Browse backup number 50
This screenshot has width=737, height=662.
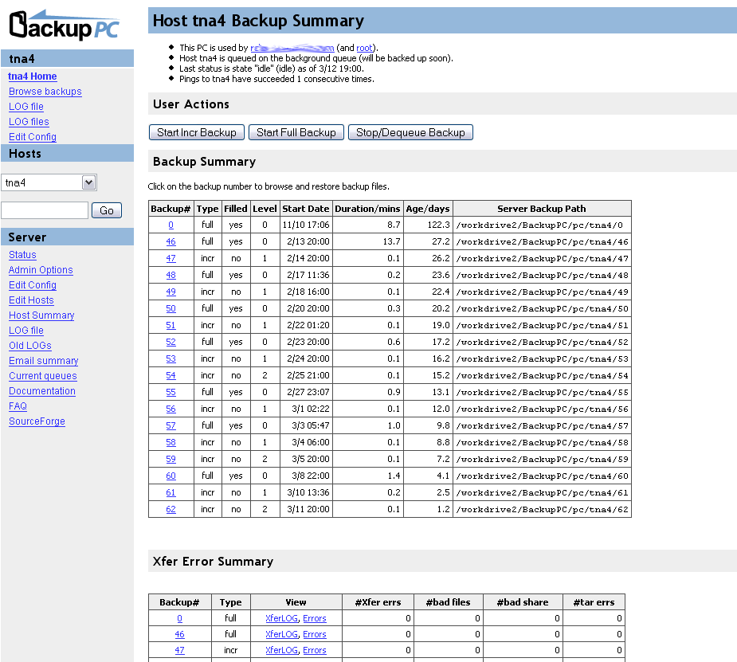[x=171, y=308]
